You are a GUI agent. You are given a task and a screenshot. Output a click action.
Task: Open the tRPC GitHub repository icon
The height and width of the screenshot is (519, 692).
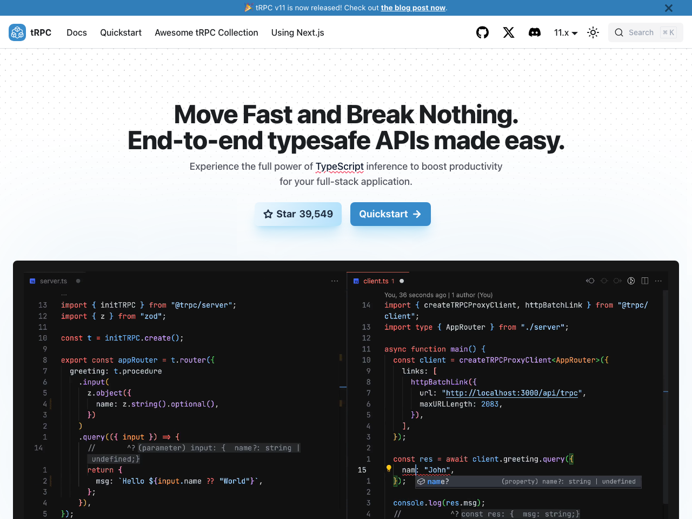click(x=482, y=32)
